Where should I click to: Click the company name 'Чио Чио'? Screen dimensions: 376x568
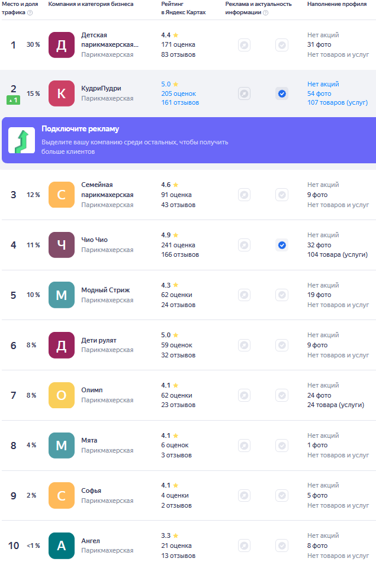point(94,240)
